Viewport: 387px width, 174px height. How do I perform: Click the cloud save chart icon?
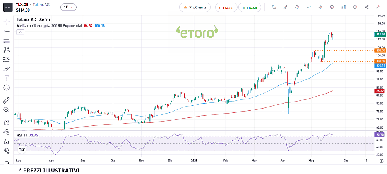tap(297, 7)
